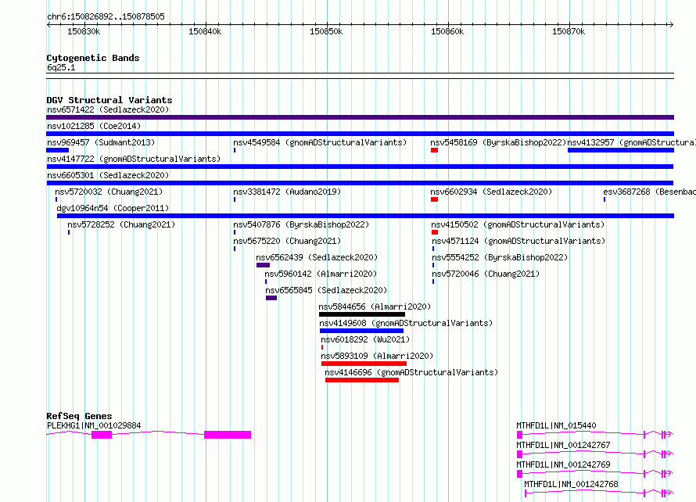Select nsv5675220 (Chuang2021) label
Viewport: 696px width, 502px height.
pos(287,241)
